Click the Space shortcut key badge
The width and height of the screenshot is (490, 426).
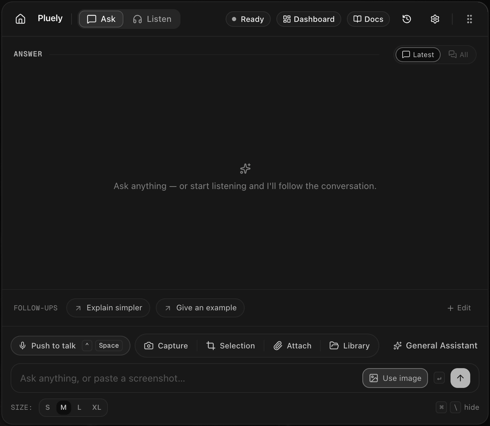109,346
